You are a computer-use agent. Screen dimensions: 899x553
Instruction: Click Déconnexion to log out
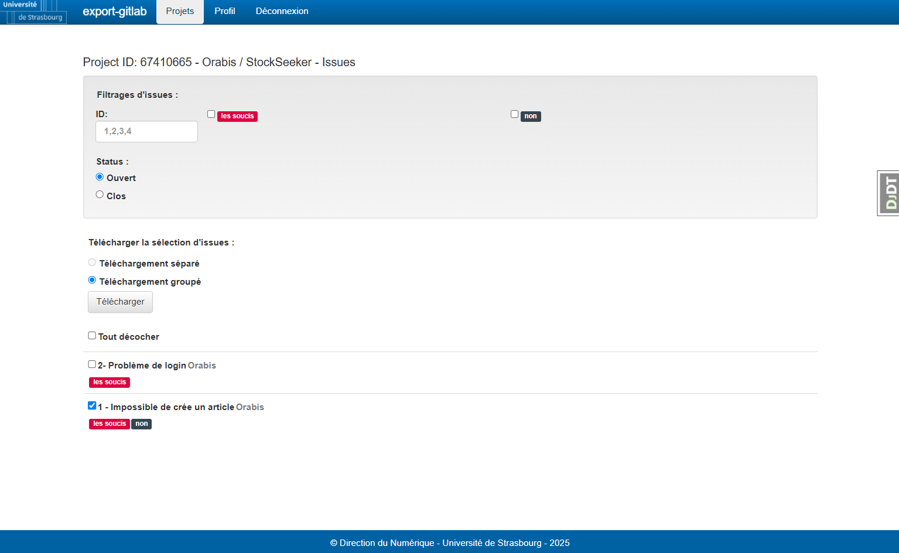coord(282,11)
